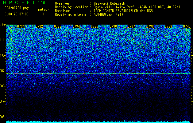Image resolution: width=193 pixels, height=123 pixels.
Task: Click the 1.0 frequency axis label
Action: point(2,55)
